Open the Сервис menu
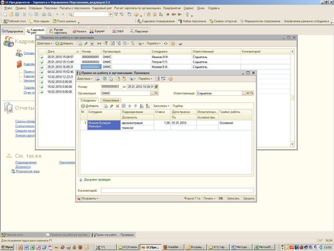The image size is (334, 251). [188, 8]
